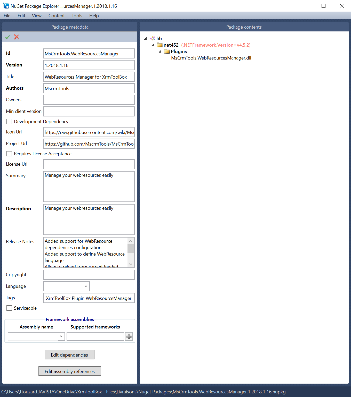Click the Framework assemblies group title
This screenshot has height=397, width=351.
(x=70, y=319)
